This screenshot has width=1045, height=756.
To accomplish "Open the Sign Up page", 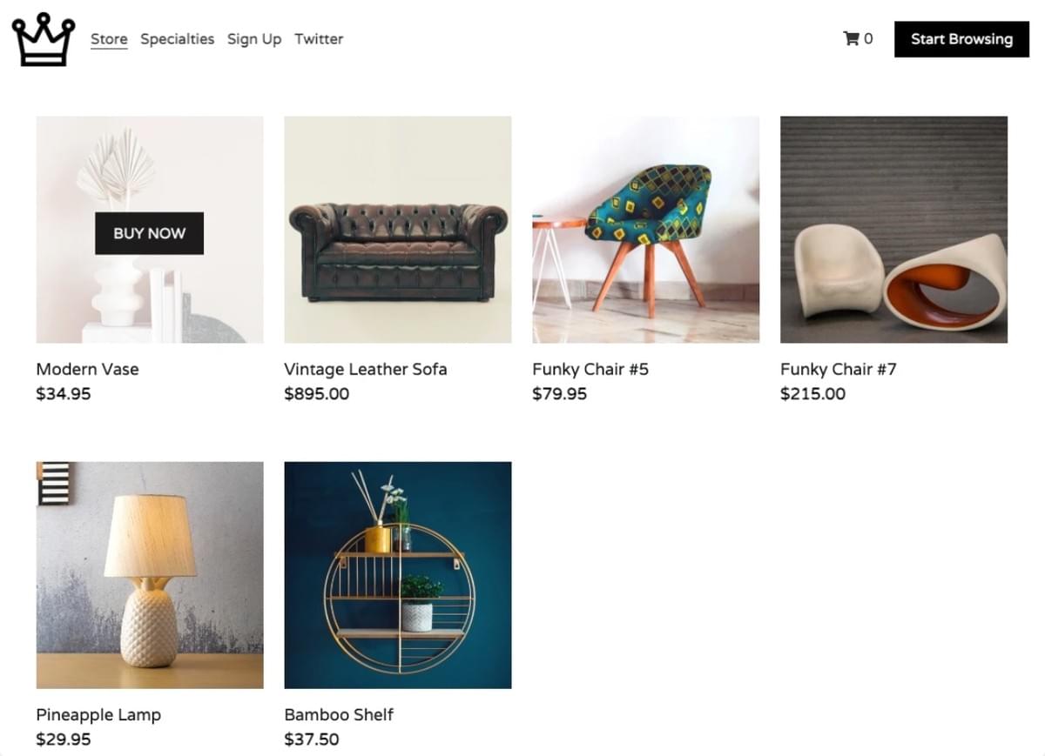I will (x=254, y=39).
